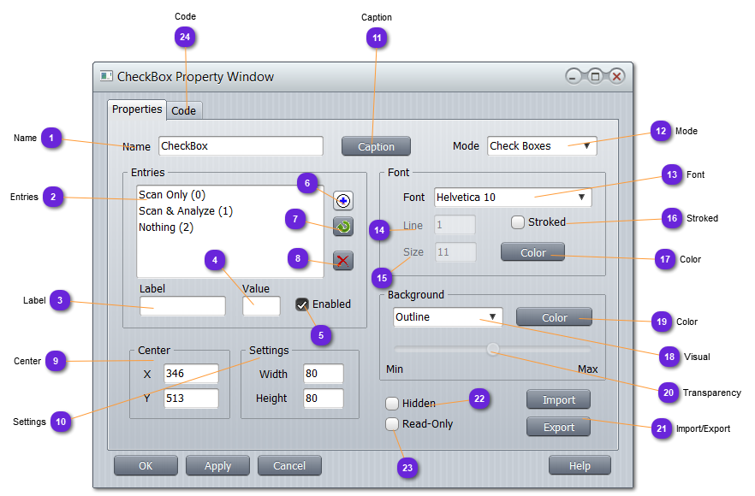Click into the Name text field

tap(240, 146)
